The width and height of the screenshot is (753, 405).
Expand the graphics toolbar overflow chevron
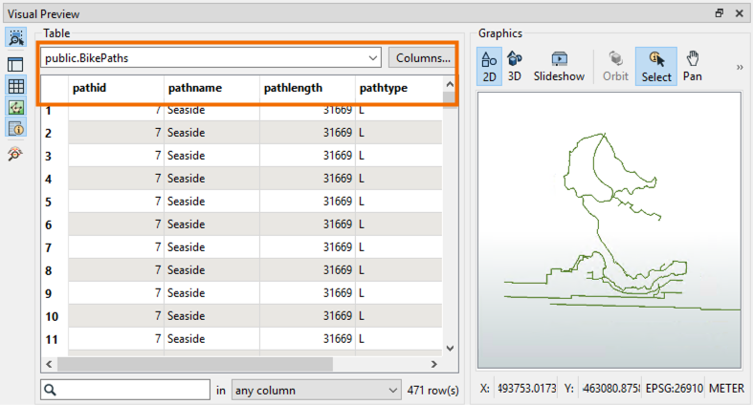(740, 68)
